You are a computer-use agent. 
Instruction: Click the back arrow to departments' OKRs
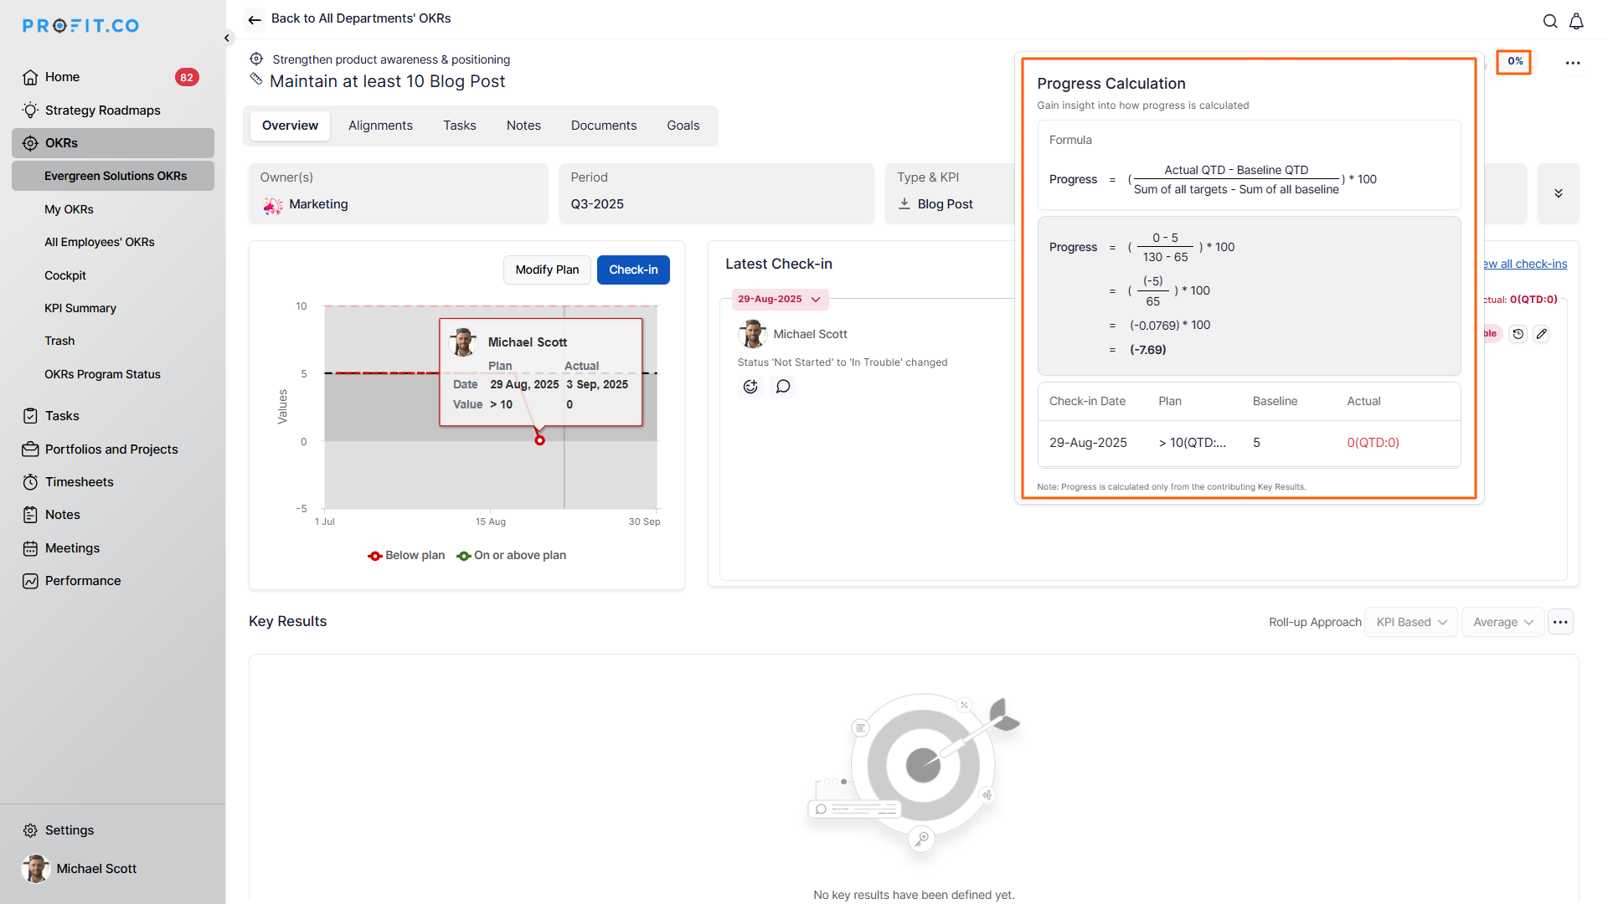point(255,19)
